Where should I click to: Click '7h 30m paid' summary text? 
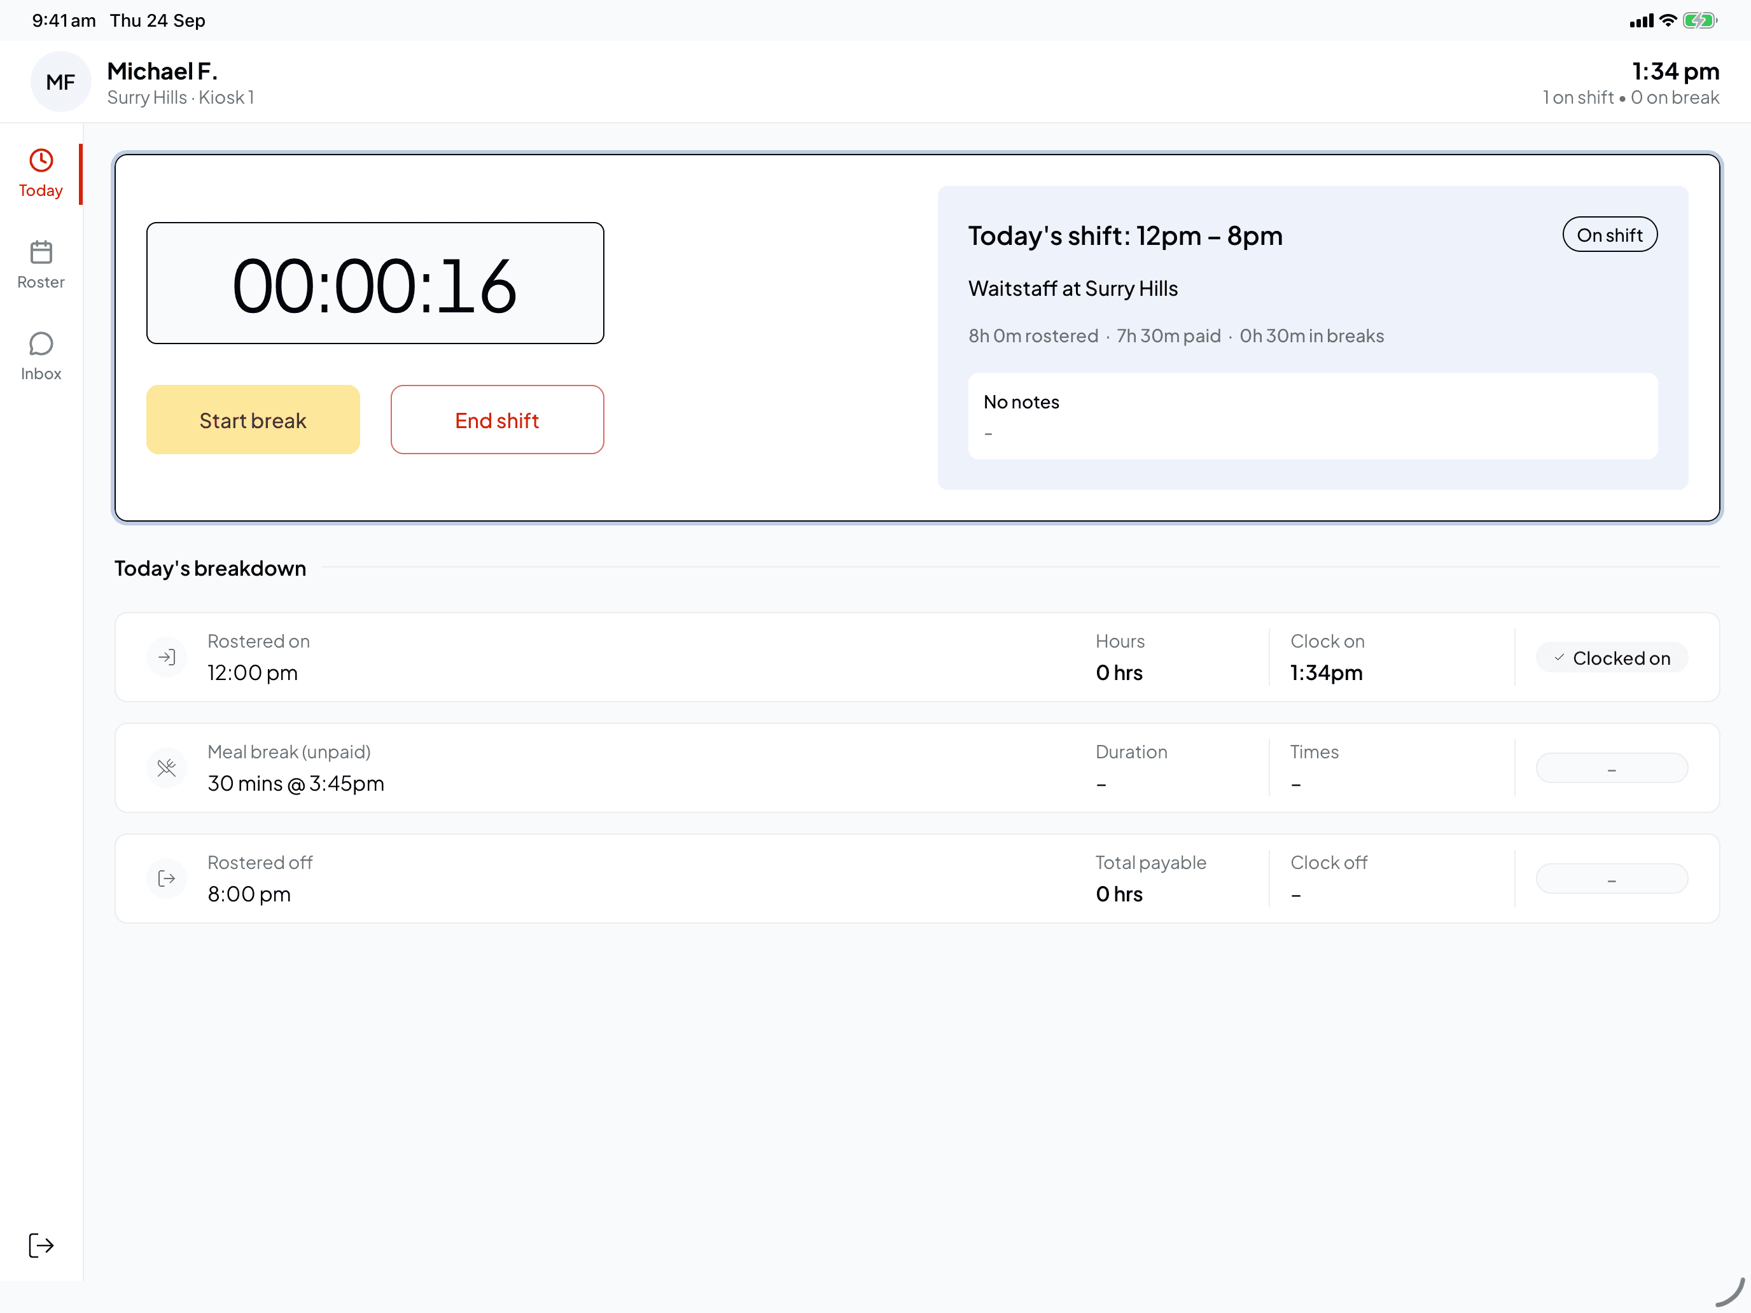[x=1168, y=337]
